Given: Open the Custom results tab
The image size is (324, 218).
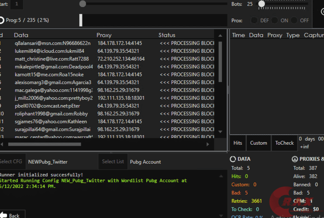Looking at the screenshot, I should pos(258,143).
